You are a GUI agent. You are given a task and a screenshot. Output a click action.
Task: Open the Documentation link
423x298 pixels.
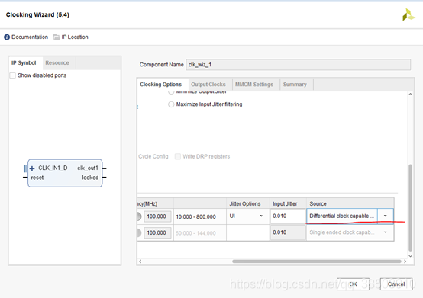point(30,37)
